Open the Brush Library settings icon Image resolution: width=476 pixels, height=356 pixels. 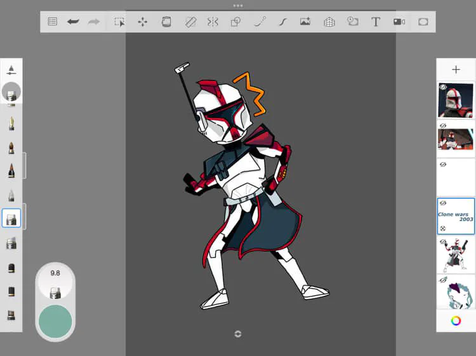pyautogui.click(x=11, y=70)
